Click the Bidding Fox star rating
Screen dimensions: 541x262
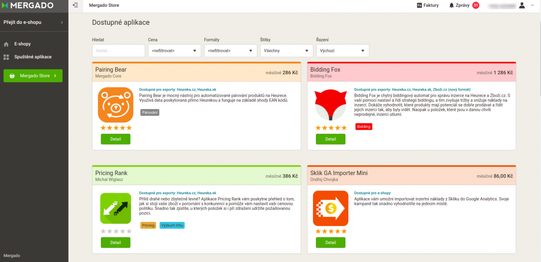pos(331,128)
